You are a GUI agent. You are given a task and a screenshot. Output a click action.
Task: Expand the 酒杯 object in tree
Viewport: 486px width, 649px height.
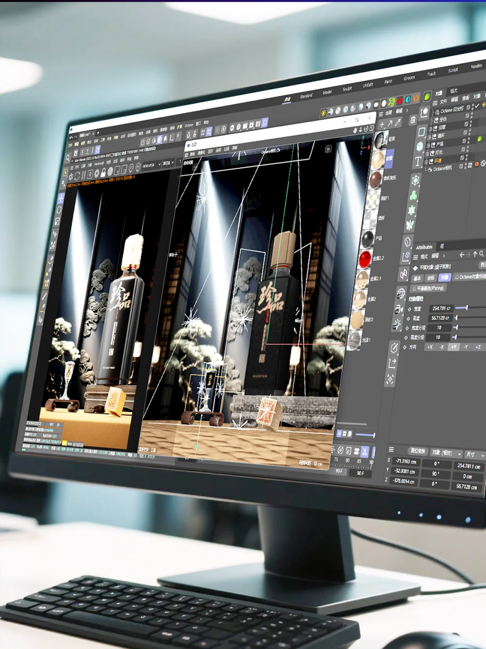429,137
